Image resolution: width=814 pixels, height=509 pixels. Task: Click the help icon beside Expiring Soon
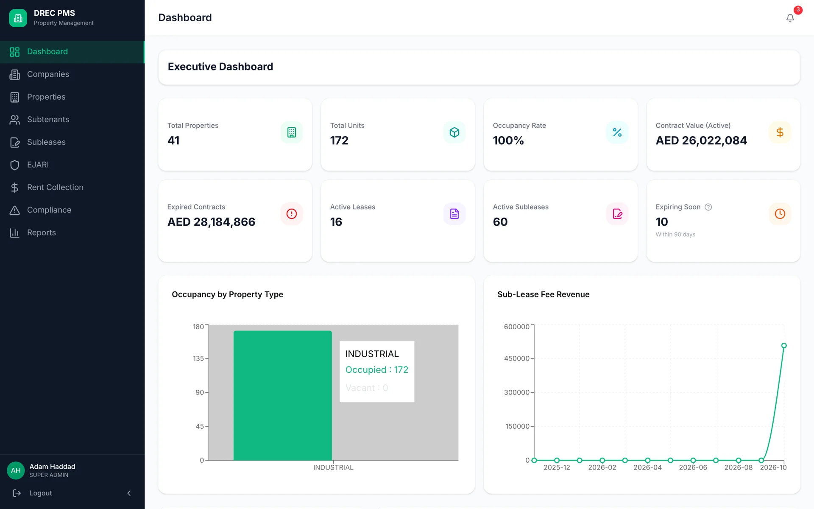pos(708,207)
